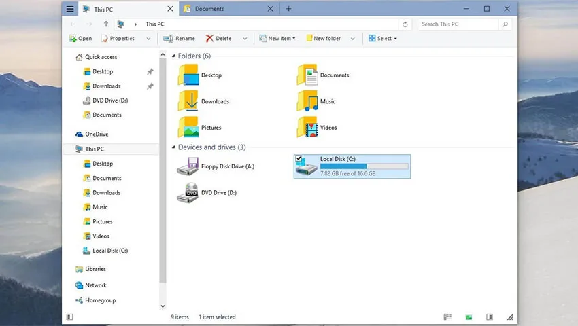Select the Downloads folder icon

click(188, 101)
